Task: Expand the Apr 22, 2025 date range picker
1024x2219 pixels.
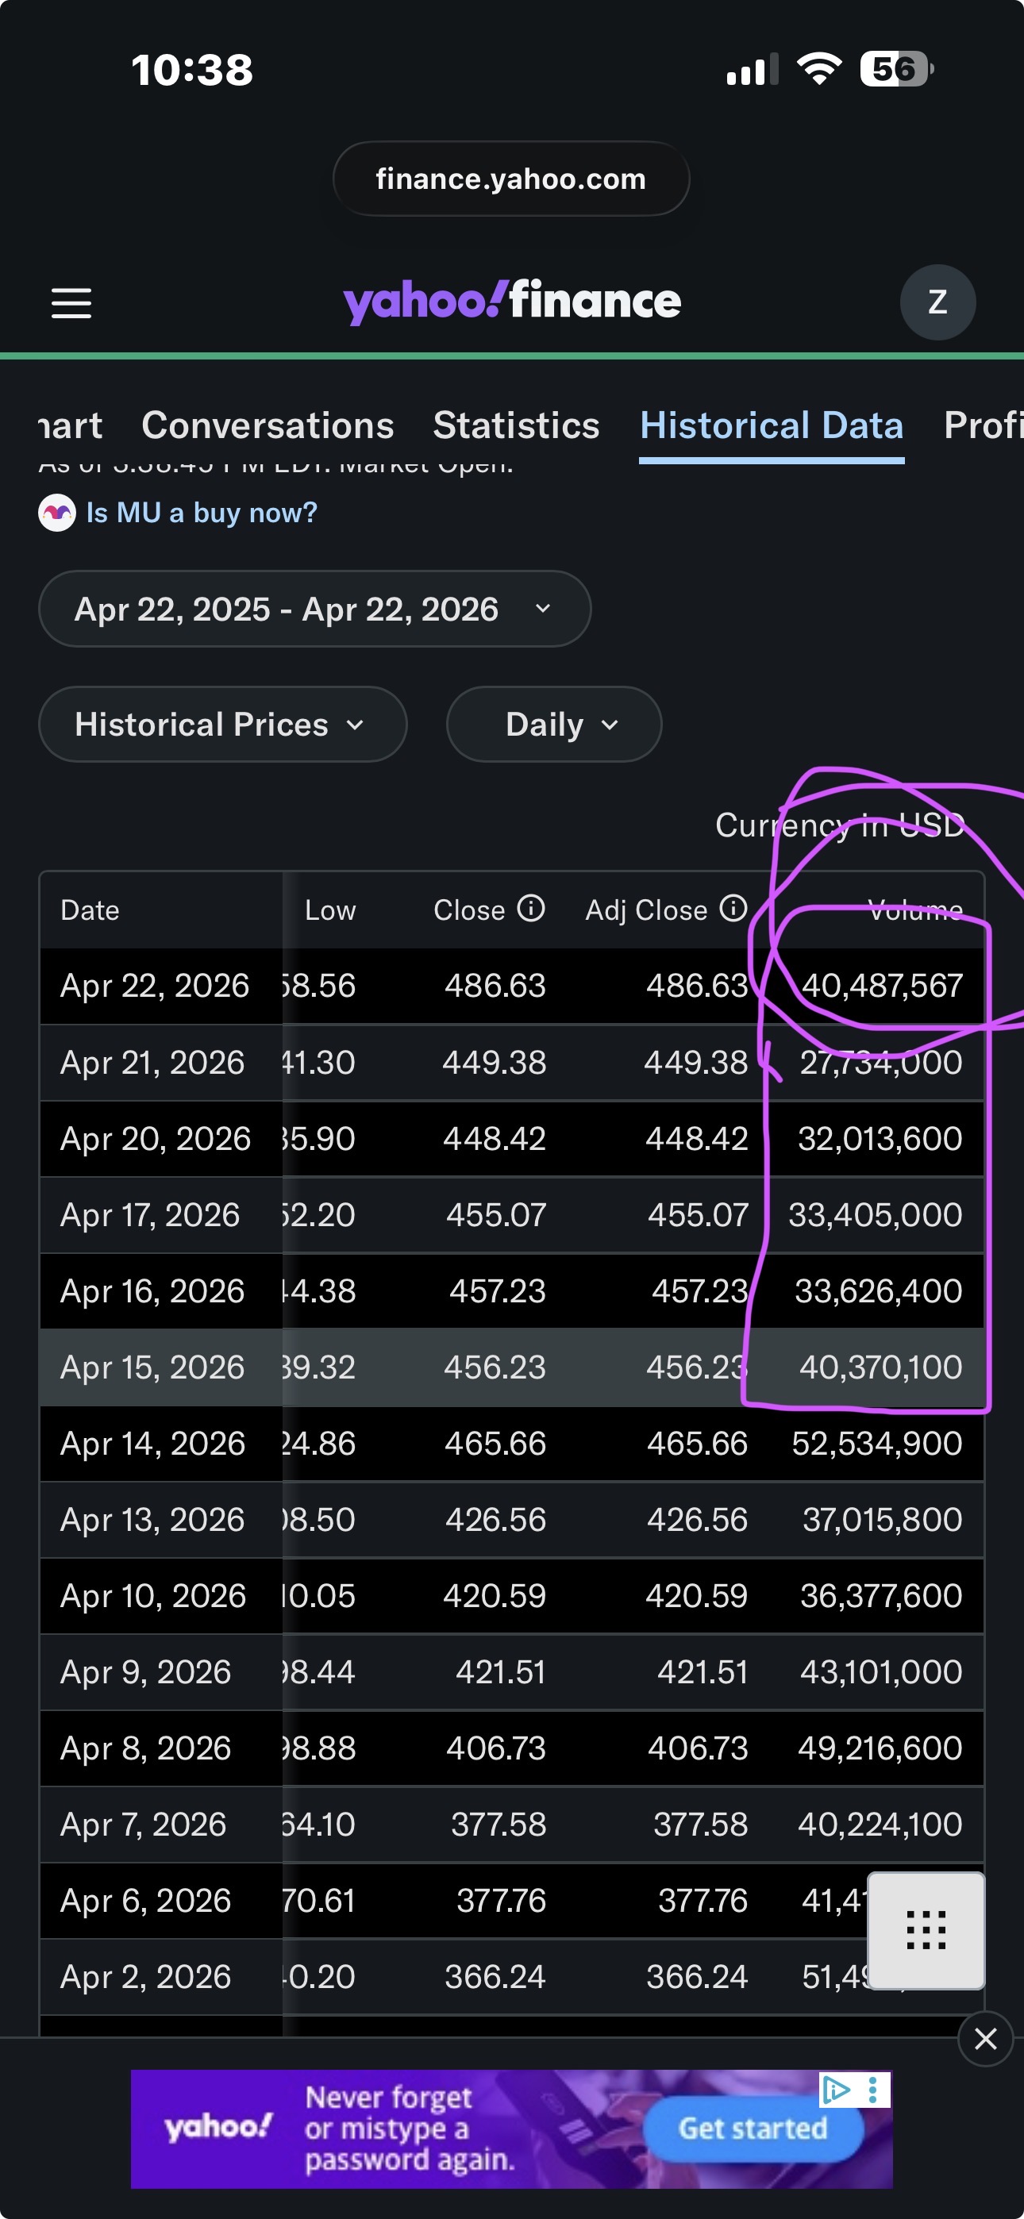Action: coord(314,609)
